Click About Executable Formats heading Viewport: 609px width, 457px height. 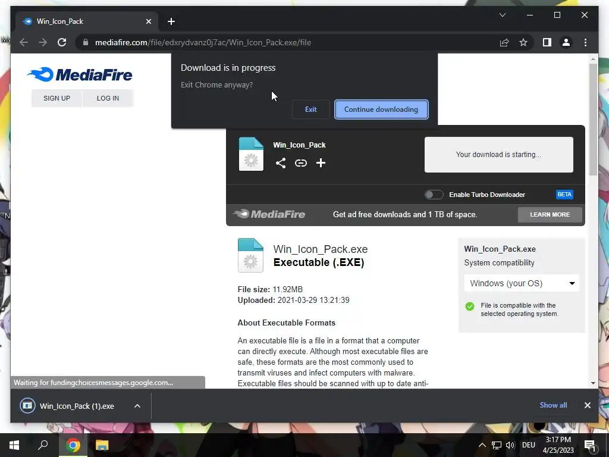[286, 323]
